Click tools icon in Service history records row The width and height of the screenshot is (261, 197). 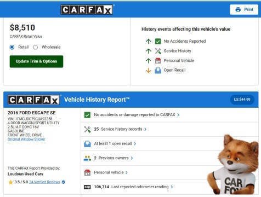point(87,129)
